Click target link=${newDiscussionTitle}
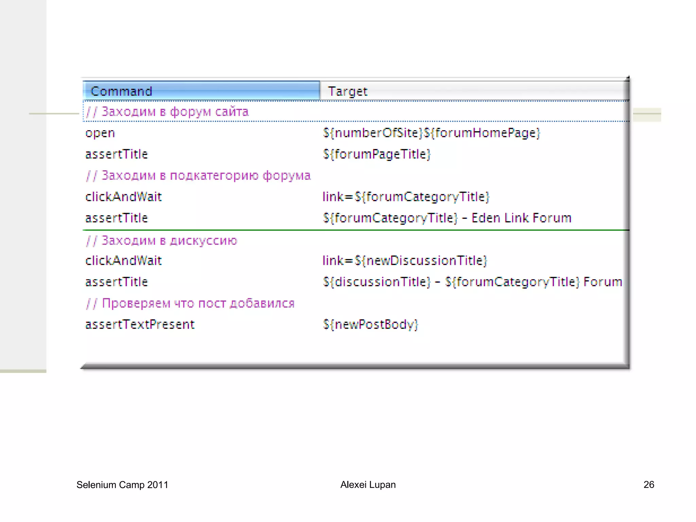The height and width of the screenshot is (522, 696). (405, 261)
